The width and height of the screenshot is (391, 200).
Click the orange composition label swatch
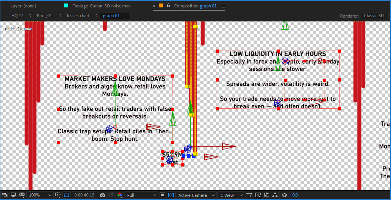[x=161, y=5]
